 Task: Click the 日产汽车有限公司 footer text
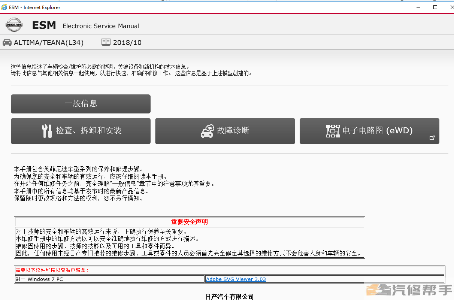230,297
